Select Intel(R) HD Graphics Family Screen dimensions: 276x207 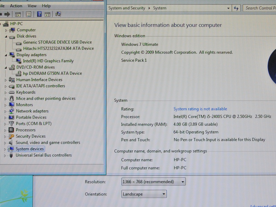point(48,61)
